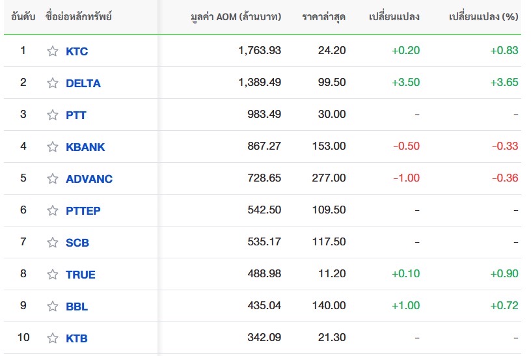The height and width of the screenshot is (356, 531).
Task: Add DELTA to favorites with star
Action: click(x=53, y=83)
